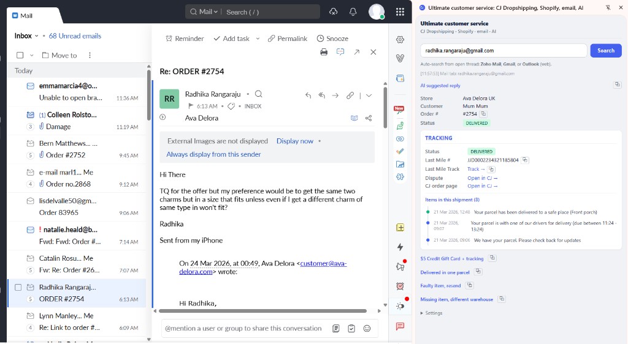Click Display now for external images
Image resolution: width=628 pixels, height=344 pixels.
(x=295, y=141)
